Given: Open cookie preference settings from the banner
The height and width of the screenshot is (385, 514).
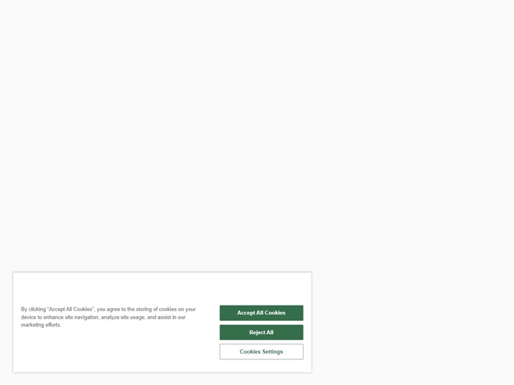Looking at the screenshot, I should (x=261, y=351).
